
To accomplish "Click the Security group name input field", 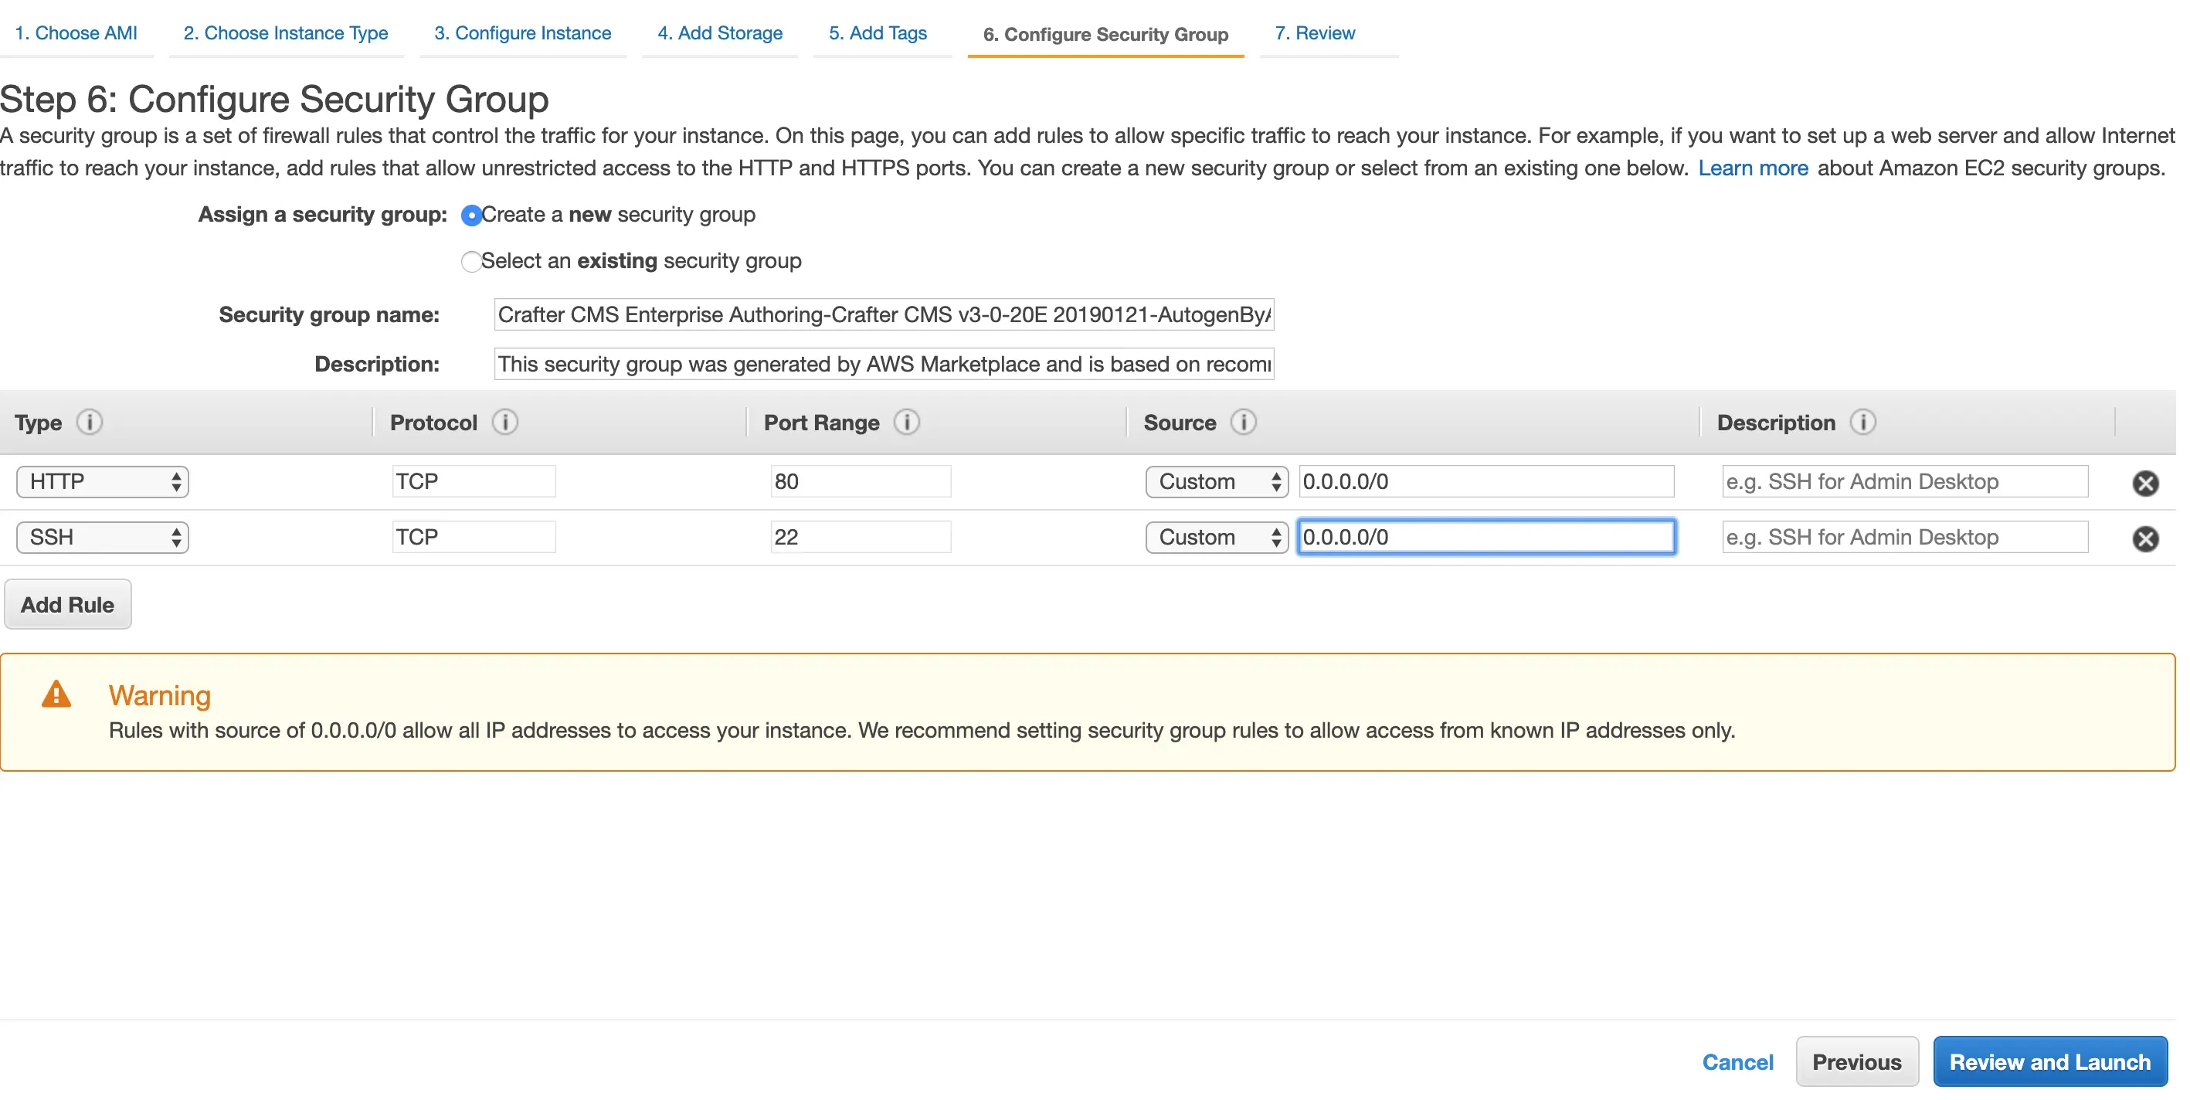I will (883, 315).
